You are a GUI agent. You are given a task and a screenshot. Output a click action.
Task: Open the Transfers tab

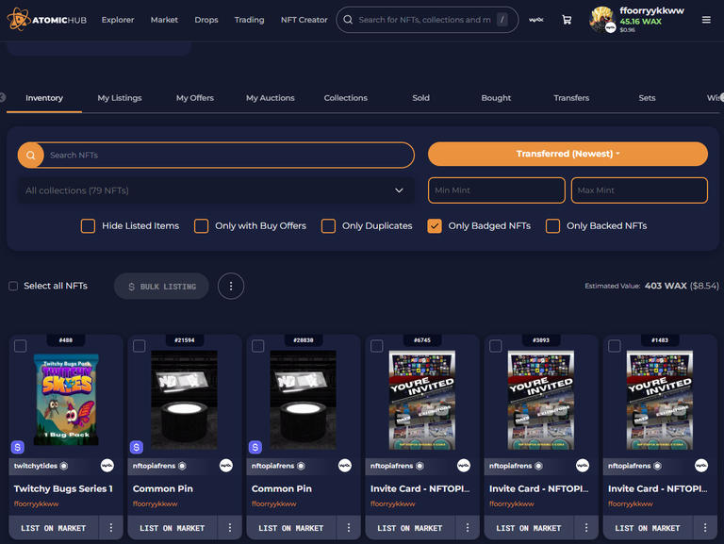click(571, 98)
